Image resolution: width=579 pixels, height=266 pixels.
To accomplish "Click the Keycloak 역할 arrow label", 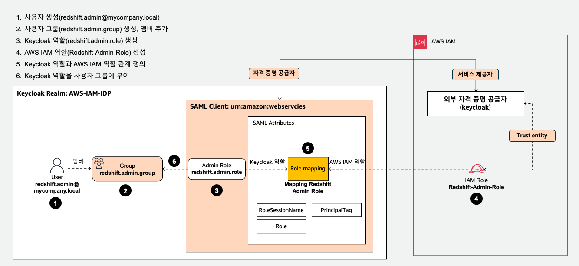I will (266, 162).
